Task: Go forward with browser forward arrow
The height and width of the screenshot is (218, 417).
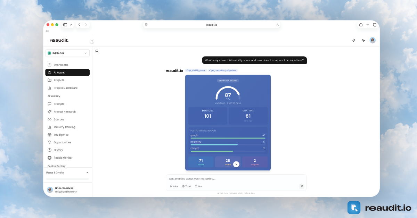Action: click(86, 25)
